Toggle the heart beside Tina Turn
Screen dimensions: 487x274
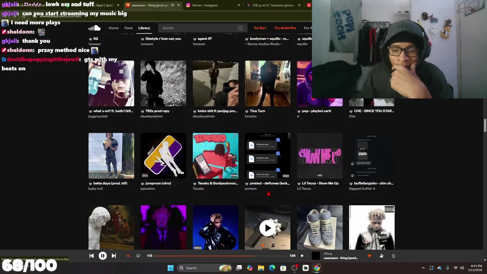247,111
